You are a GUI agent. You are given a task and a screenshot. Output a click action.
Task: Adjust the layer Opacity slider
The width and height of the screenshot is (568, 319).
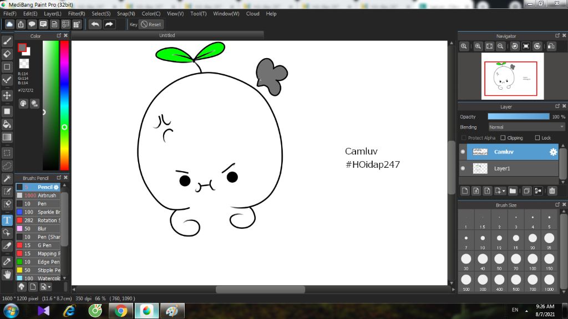[x=519, y=116]
